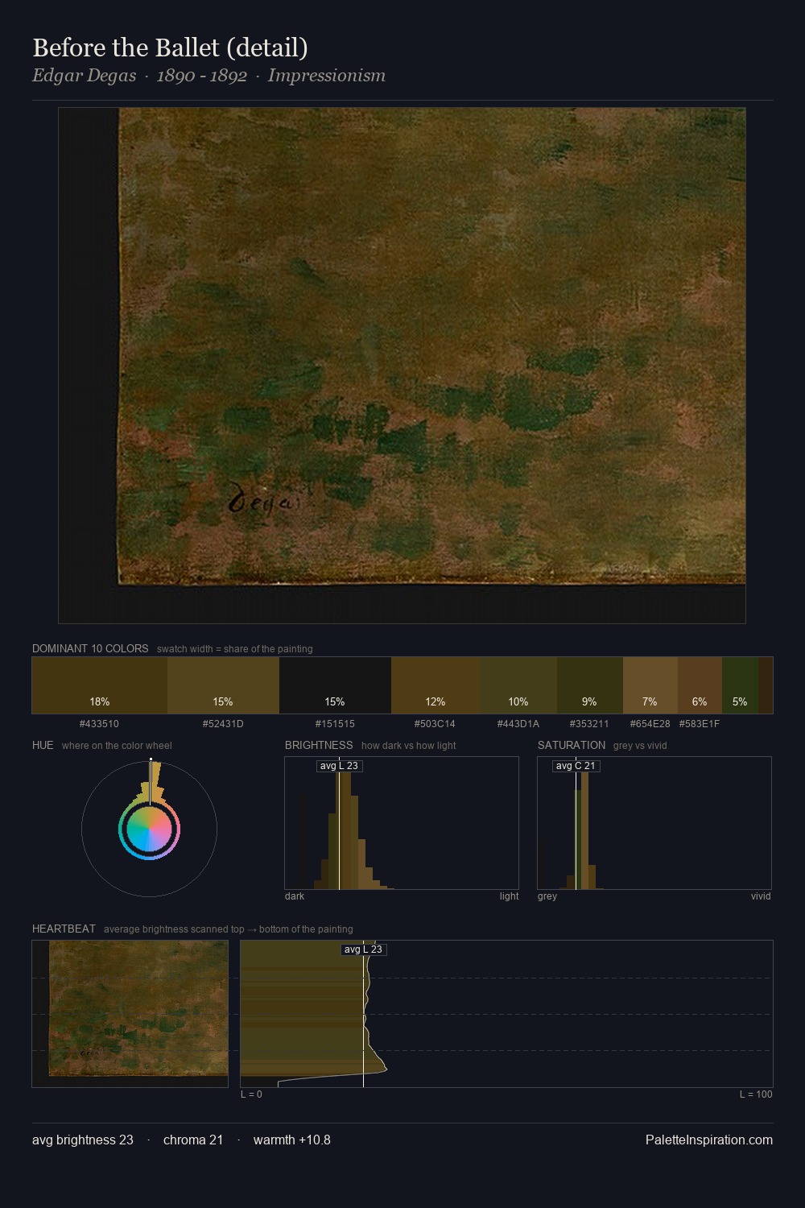Click the hex code text "#503C14"

[x=435, y=724]
